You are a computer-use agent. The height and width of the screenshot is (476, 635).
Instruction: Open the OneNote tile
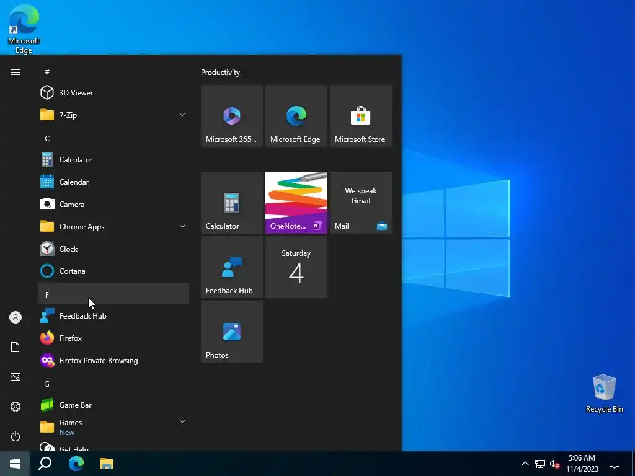(x=296, y=203)
